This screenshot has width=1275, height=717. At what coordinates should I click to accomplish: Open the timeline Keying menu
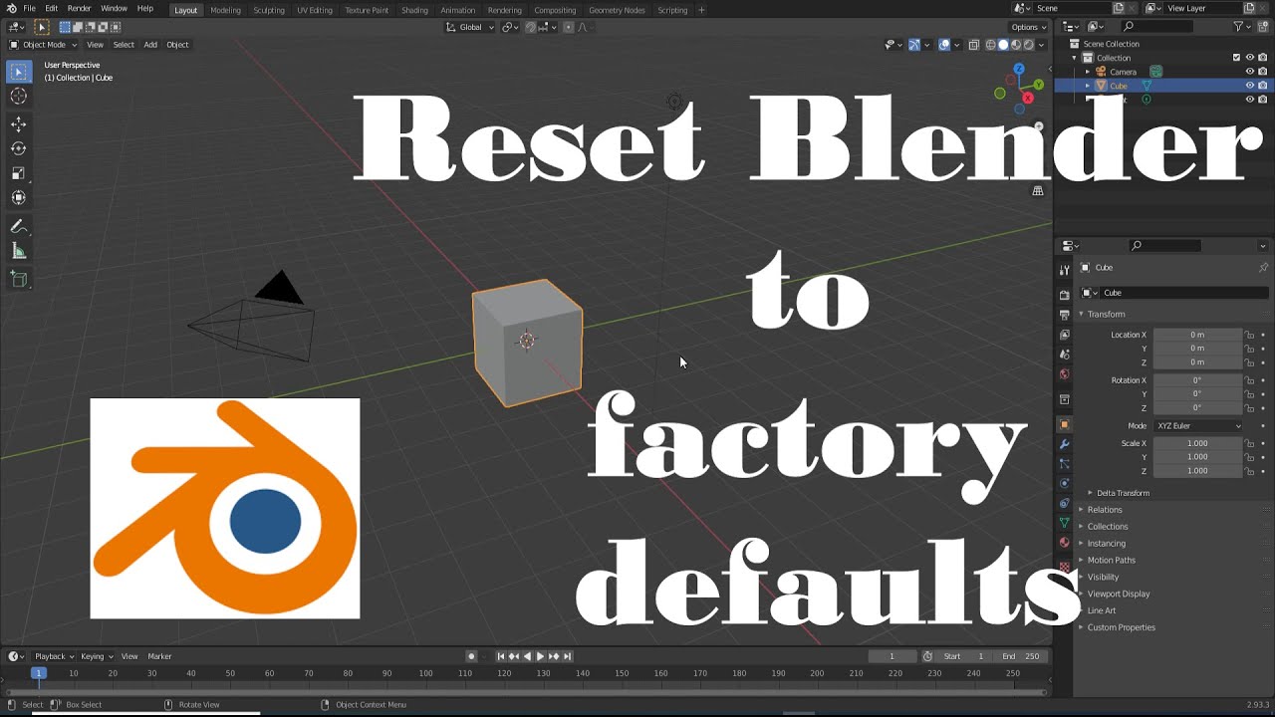coord(97,656)
